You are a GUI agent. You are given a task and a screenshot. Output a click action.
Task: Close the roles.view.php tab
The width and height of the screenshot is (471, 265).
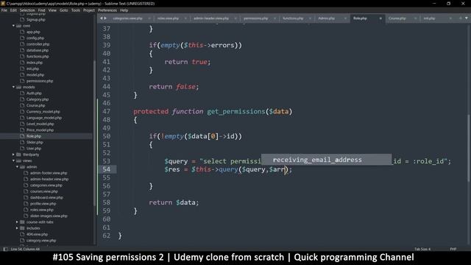tap(185, 18)
